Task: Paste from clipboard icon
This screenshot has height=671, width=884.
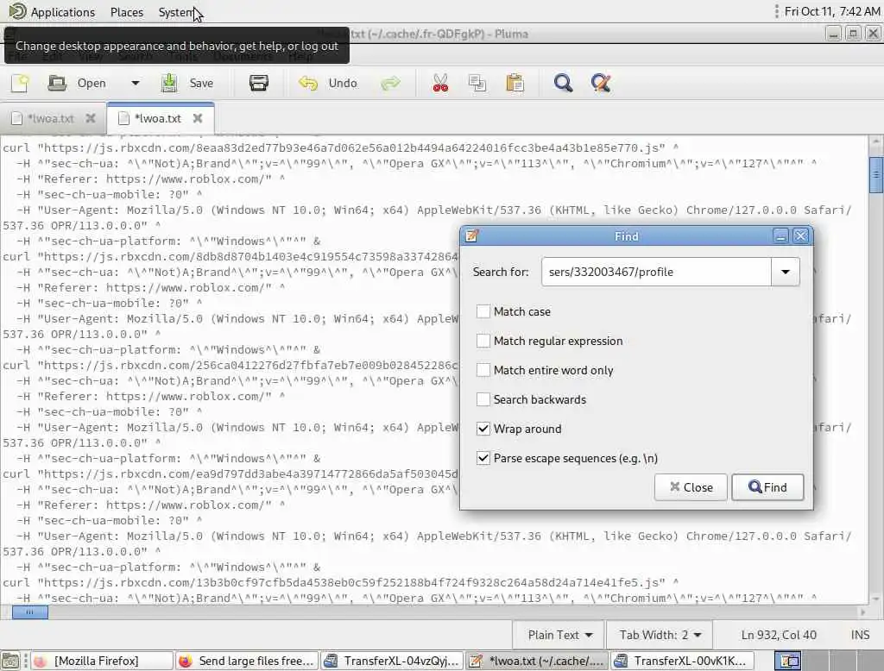Action: point(515,84)
